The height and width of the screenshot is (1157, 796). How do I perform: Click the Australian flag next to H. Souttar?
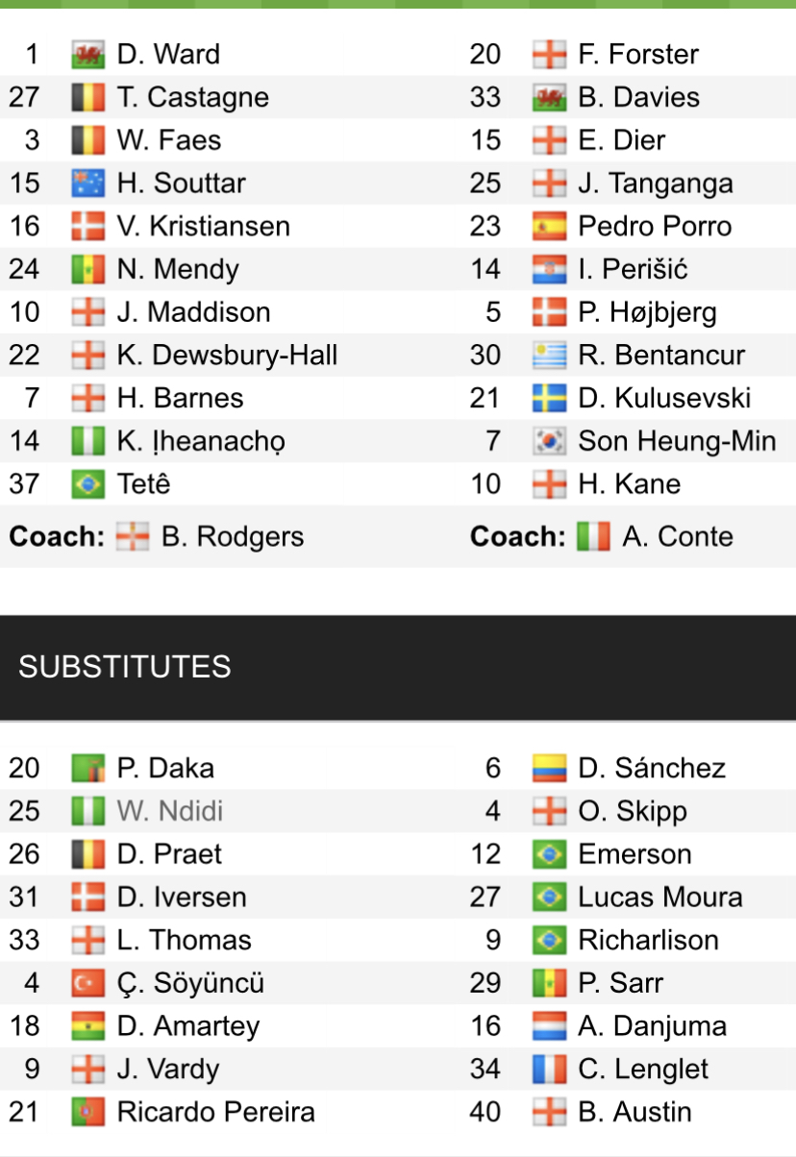click(87, 184)
